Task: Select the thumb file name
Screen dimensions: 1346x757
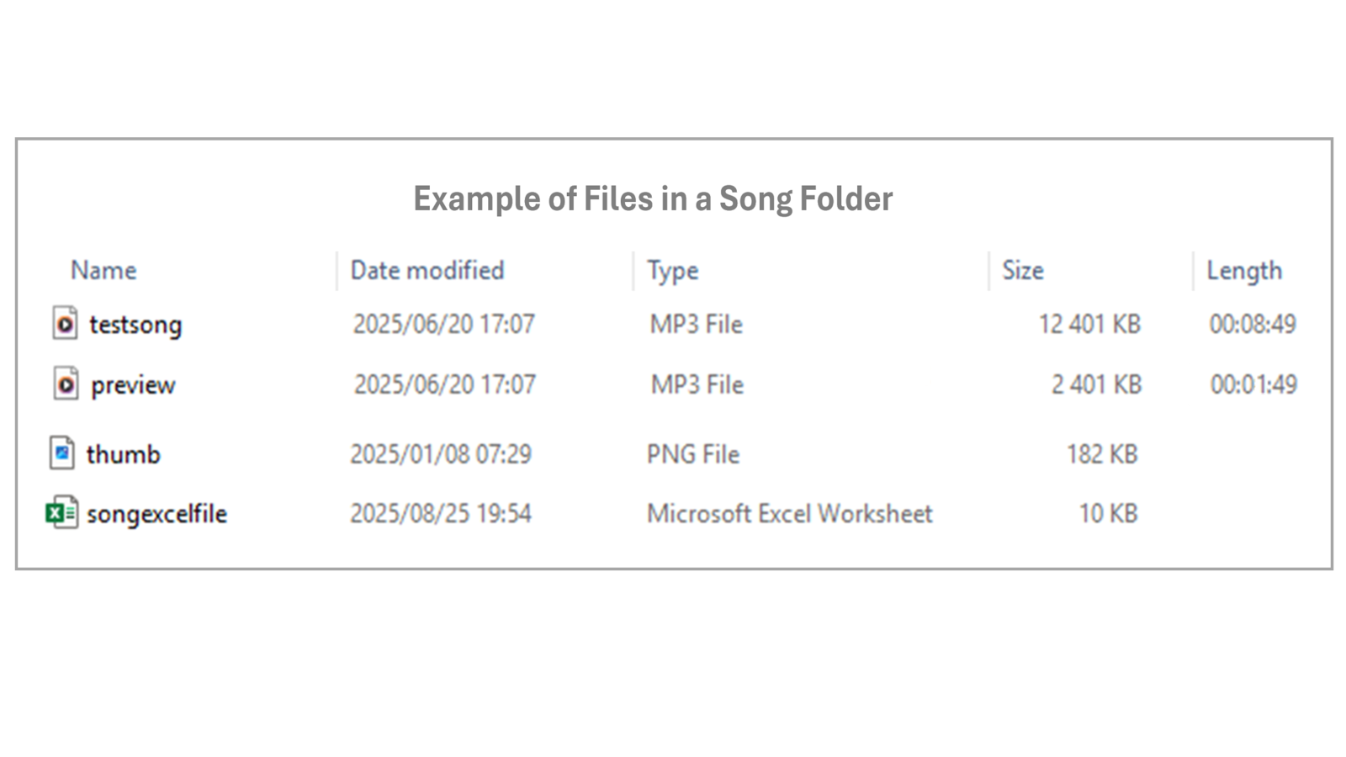Action: coord(123,454)
